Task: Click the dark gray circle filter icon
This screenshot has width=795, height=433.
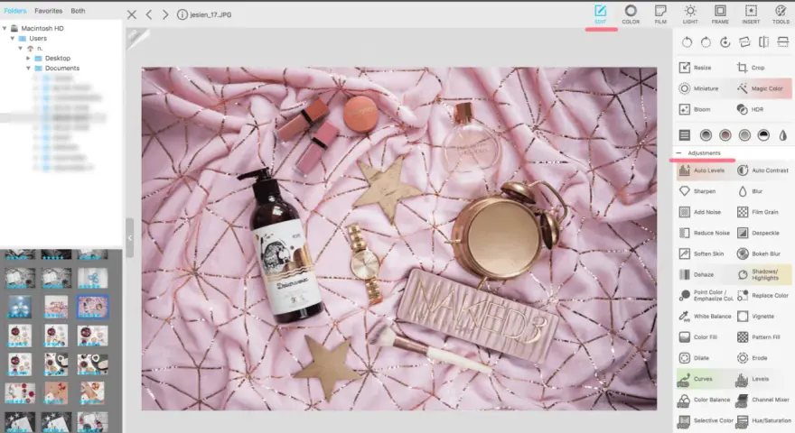Action: tap(706, 134)
